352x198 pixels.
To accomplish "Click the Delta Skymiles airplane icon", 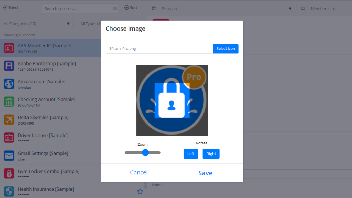I will (9, 120).
